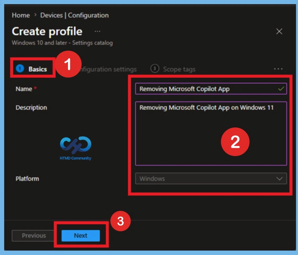Viewport: 298px width, 255px height.
Task: Switch to Configuration settings step
Action: click(108, 69)
